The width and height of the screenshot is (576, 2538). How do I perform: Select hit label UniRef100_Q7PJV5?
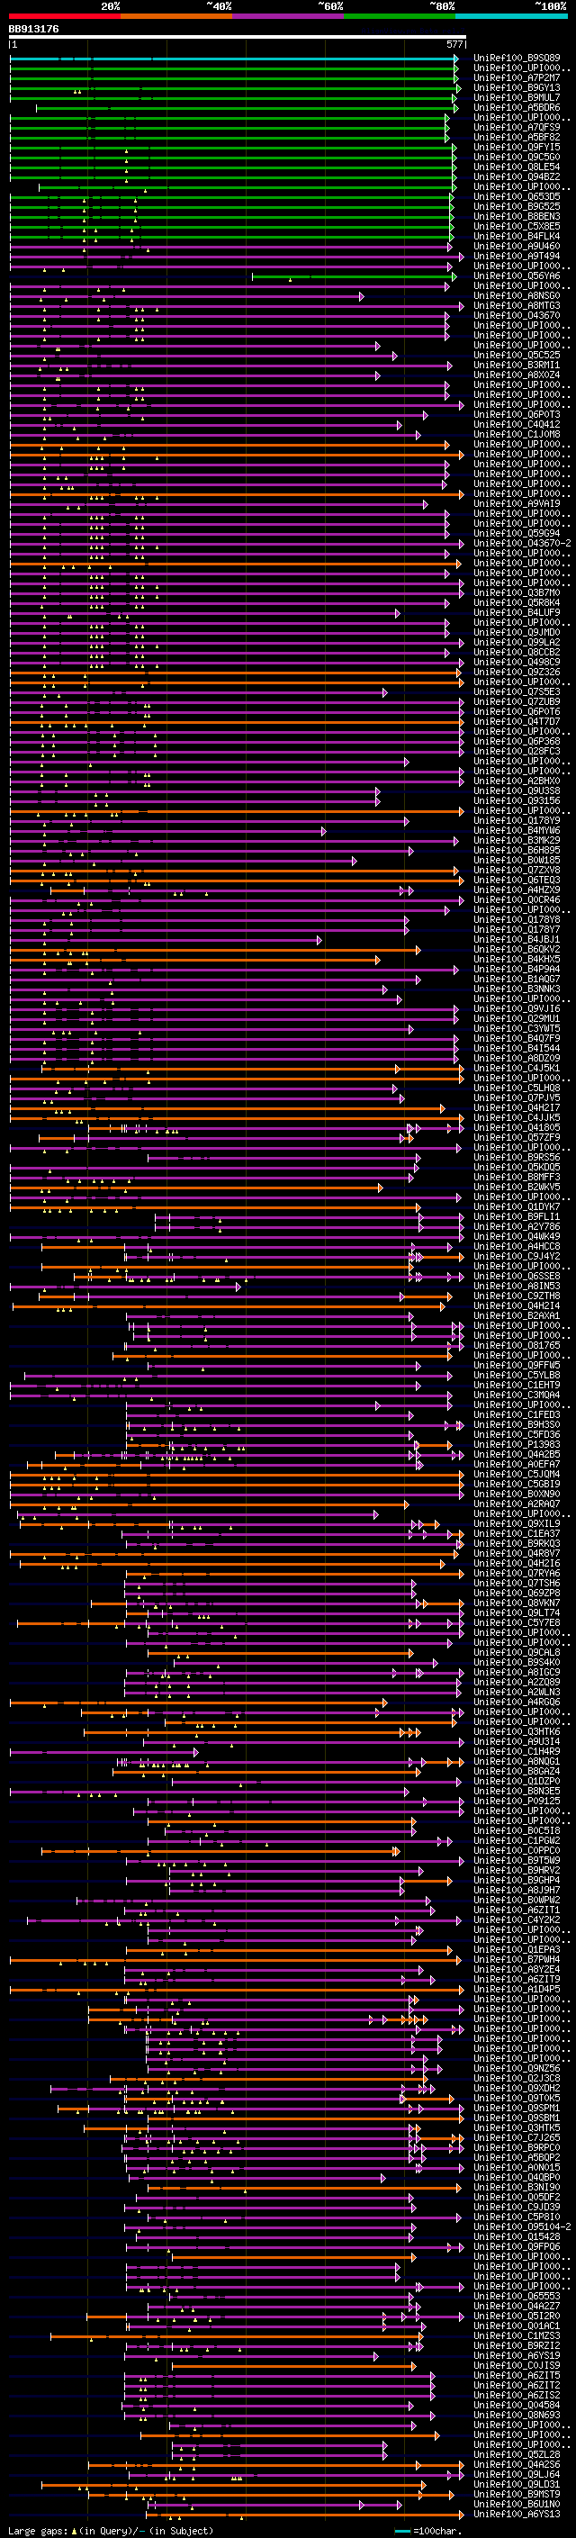(517, 1098)
